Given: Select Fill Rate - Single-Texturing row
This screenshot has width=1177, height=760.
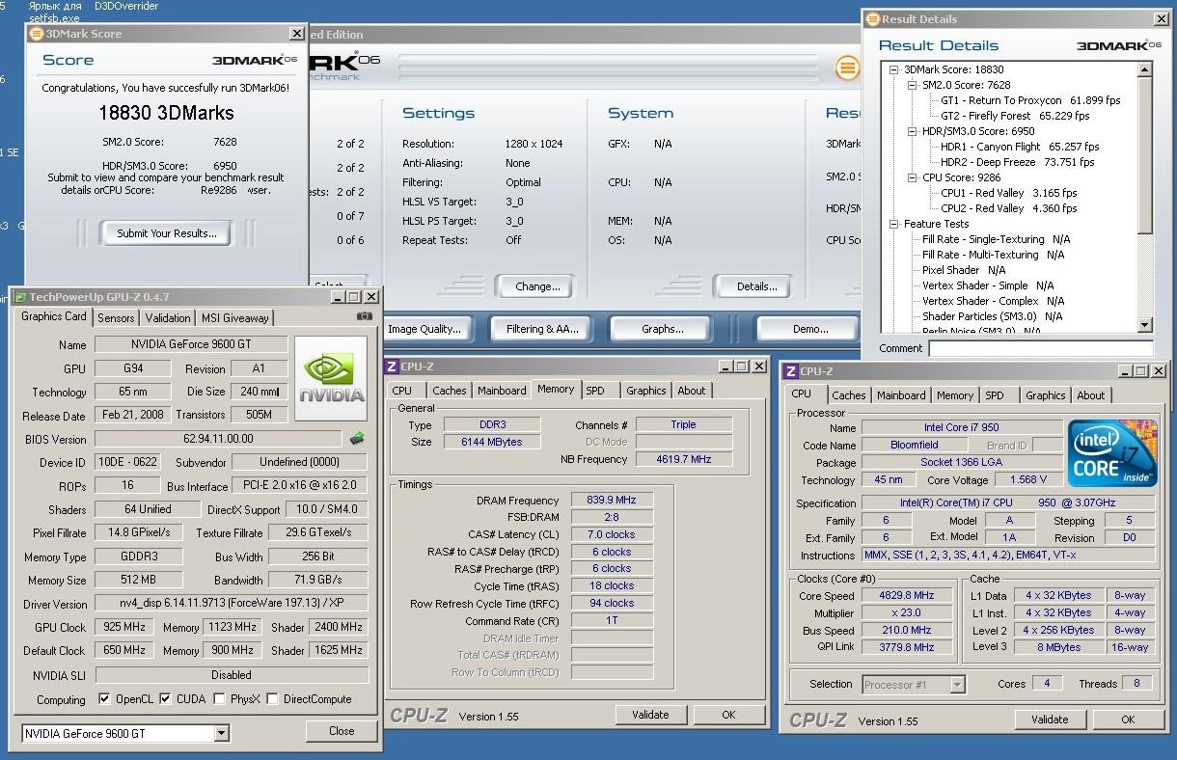Looking at the screenshot, I should [x=996, y=239].
